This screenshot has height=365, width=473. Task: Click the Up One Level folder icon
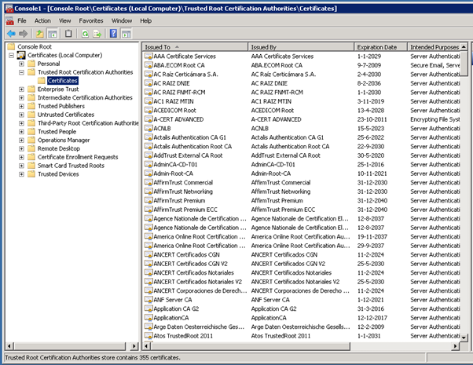38,35
